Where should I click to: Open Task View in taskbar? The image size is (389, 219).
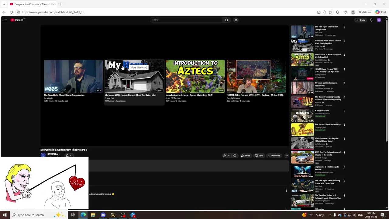73,215
